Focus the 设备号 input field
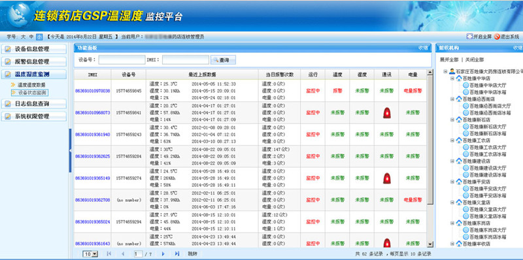Viewport: 523px width, 260px height. pyautogui.click(x=122, y=60)
